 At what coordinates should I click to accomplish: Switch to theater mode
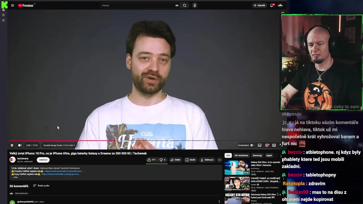tap(274, 145)
